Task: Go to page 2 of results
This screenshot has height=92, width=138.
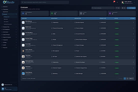Action: point(127,78)
